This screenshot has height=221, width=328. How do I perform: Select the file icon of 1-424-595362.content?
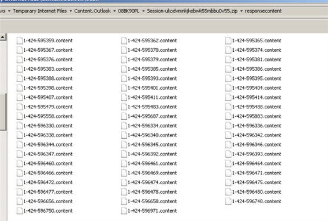(x=124, y=41)
